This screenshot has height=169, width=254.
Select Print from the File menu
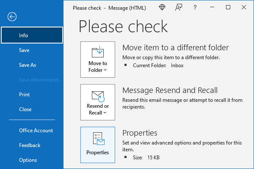click(24, 95)
